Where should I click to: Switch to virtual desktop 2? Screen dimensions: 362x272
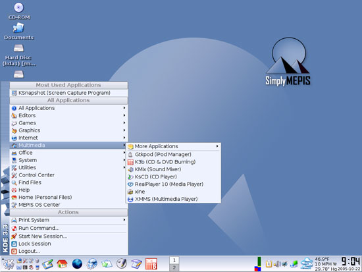coord(174,267)
